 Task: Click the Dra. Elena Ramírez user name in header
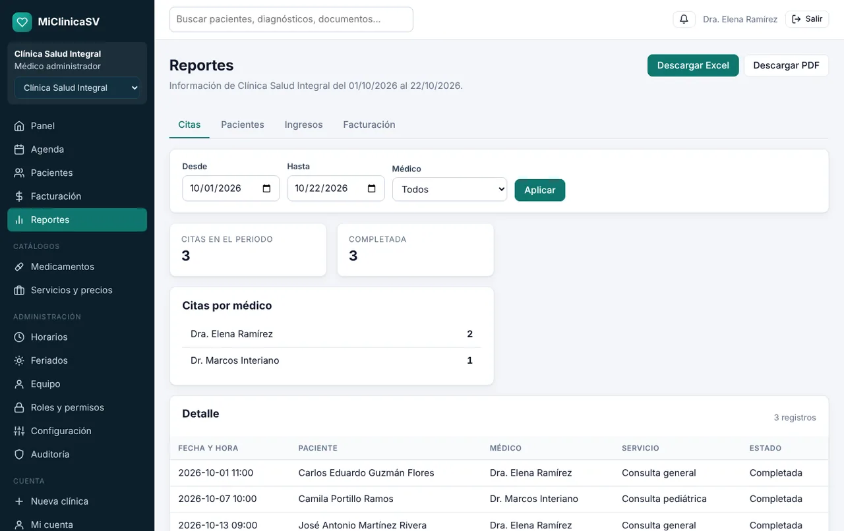point(740,19)
